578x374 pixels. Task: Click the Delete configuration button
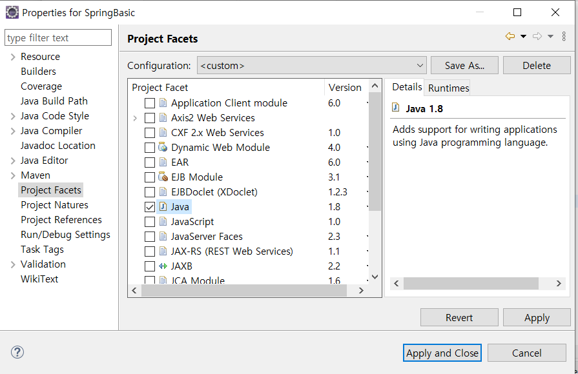coord(537,65)
